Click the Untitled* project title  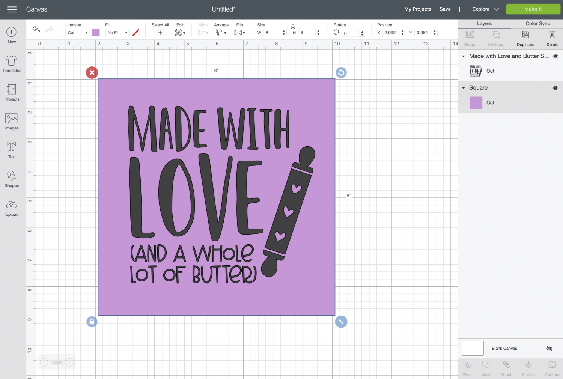point(224,9)
